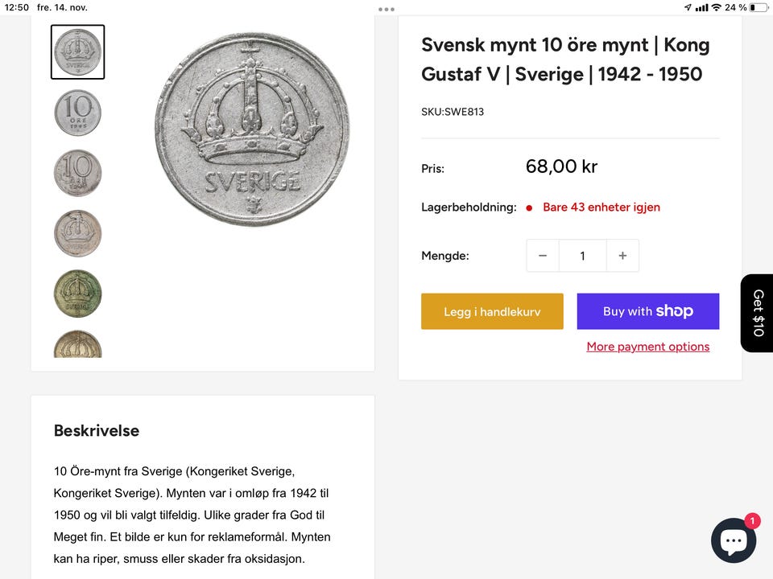Tap the battery icon in status bar
This screenshot has width=773, height=579.
tap(758, 7)
